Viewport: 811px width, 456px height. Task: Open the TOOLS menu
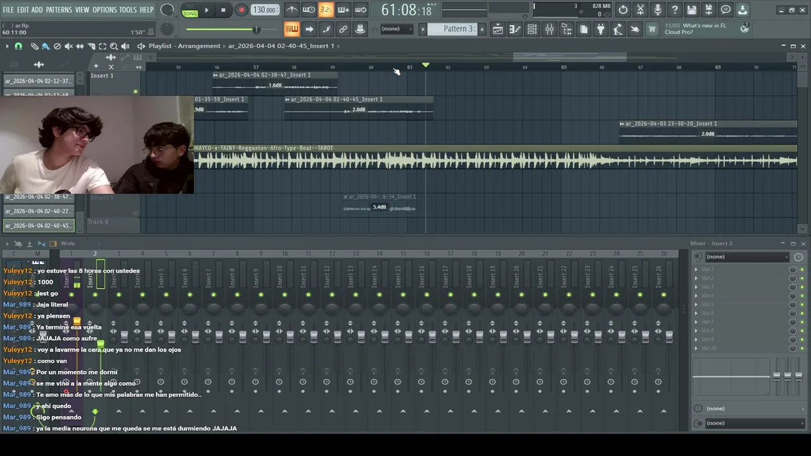pos(128,9)
